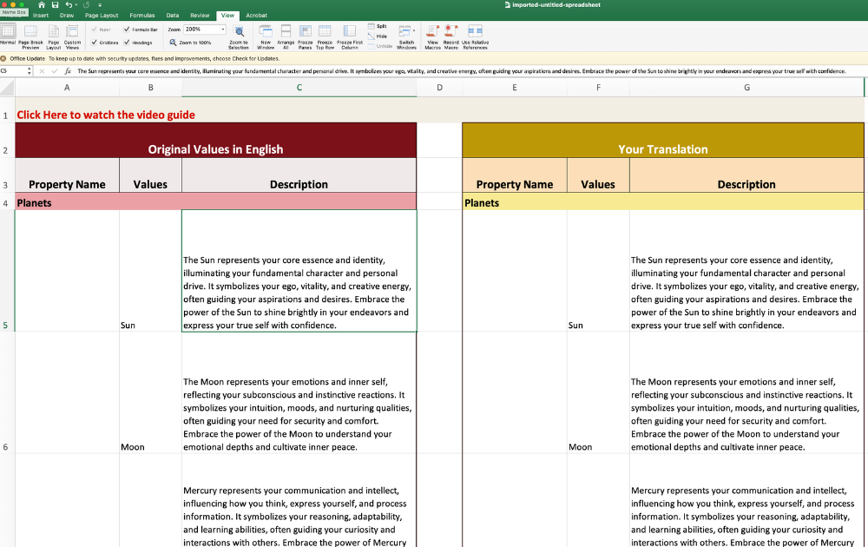Open a New Window
Image resolution: width=868 pixels, height=547 pixels.
click(x=266, y=37)
